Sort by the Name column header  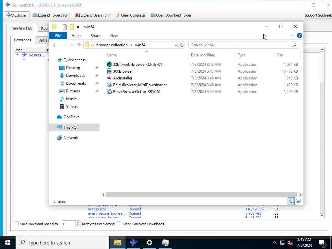[x=147, y=55]
